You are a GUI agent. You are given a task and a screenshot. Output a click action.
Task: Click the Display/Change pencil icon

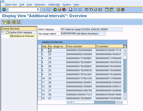4,22
